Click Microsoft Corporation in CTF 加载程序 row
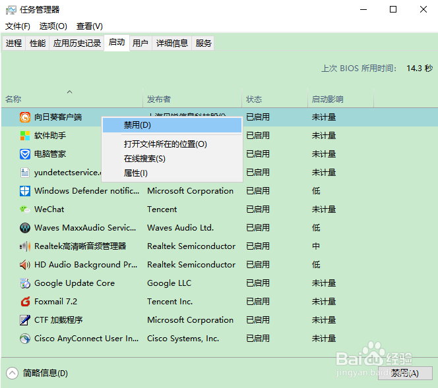 190,320
